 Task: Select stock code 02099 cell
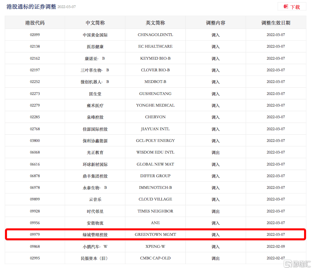point(35,35)
